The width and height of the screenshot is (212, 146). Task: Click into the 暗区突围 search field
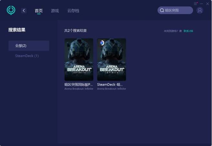[175, 10]
